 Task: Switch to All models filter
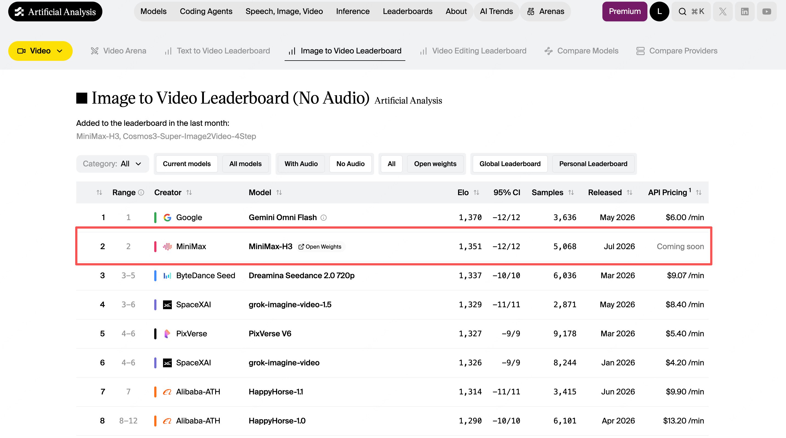pyautogui.click(x=245, y=164)
